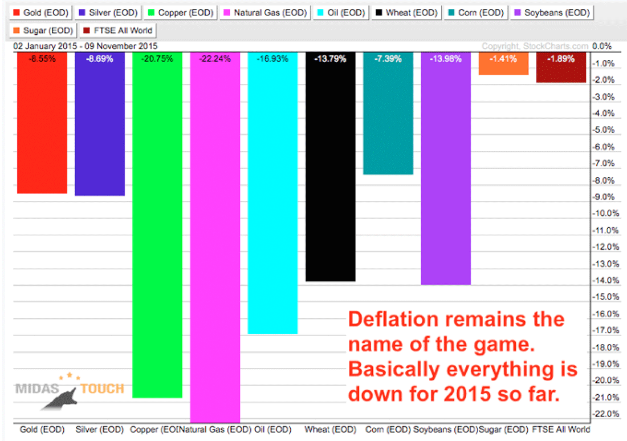Toggle the Natural Gas (EOD) legend button

coord(265,13)
